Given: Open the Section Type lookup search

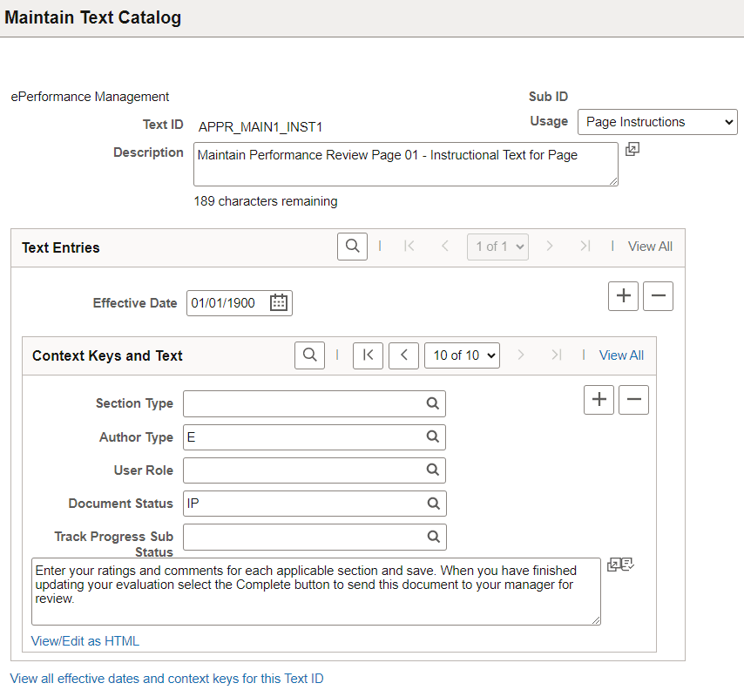Looking at the screenshot, I should coord(433,403).
